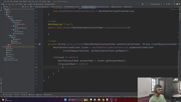Collapse the resources folder node
This screenshot has height=102, width=181.
tap(8, 35)
